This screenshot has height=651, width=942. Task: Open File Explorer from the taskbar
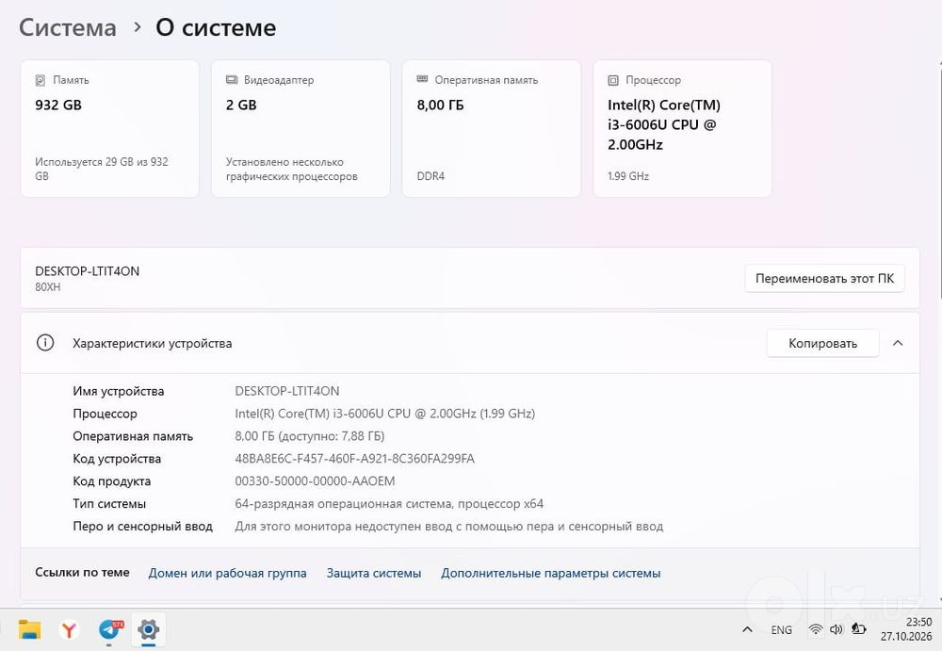point(29,629)
